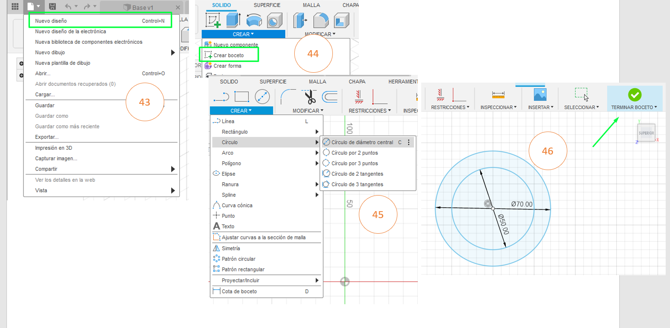Click the Insert image icon above INSERTAR
Viewport: 670px width, 328px height.
tap(540, 94)
